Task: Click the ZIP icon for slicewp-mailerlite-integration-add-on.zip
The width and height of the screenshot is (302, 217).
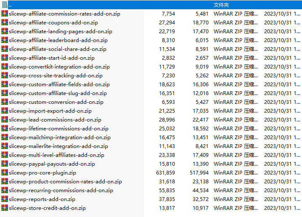Action: click(5, 146)
